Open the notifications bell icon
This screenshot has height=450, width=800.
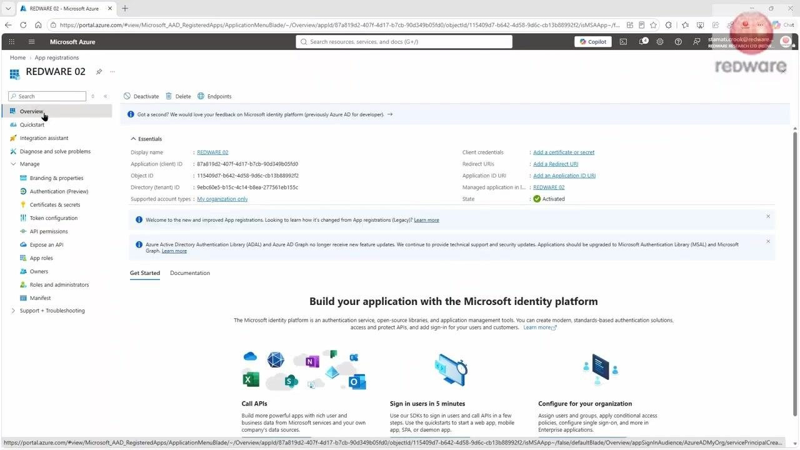(642, 42)
